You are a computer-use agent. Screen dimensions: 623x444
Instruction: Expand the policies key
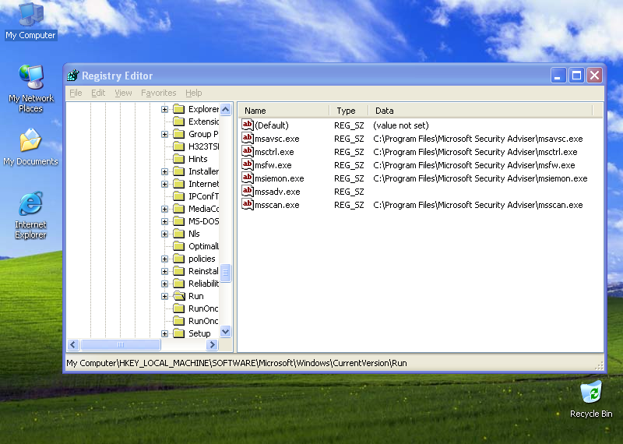tap(164, 259)
